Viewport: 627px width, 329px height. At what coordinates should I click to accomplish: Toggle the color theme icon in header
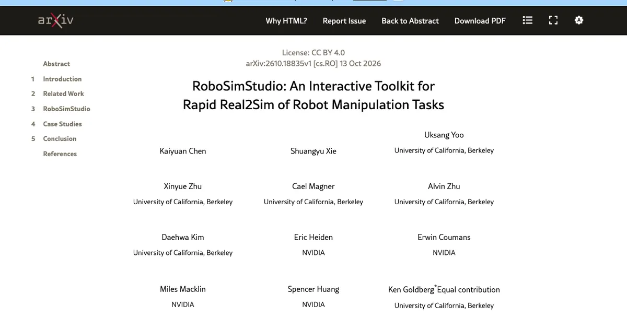578,20
